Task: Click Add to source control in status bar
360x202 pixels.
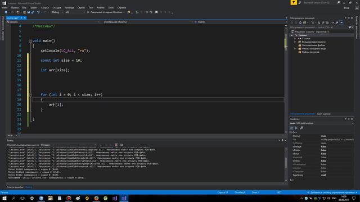Action: click(332, 192)
